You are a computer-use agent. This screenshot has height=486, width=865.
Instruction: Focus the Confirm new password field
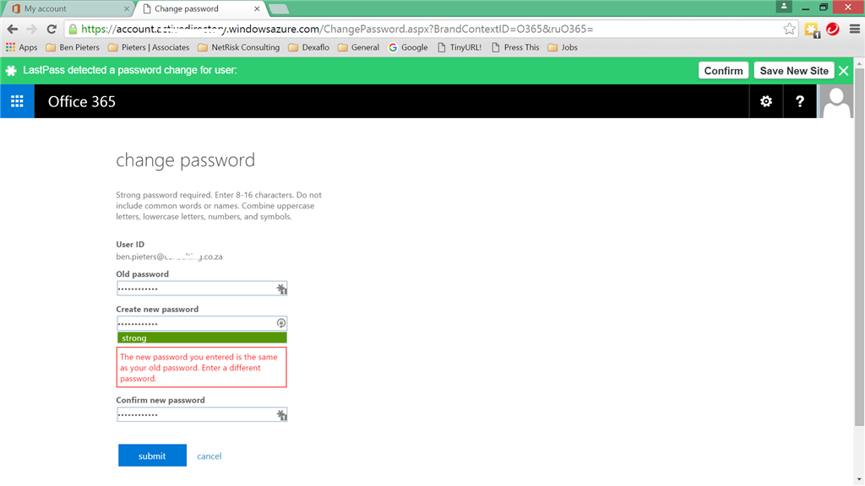pyautogui.click(x=202, y=415)
